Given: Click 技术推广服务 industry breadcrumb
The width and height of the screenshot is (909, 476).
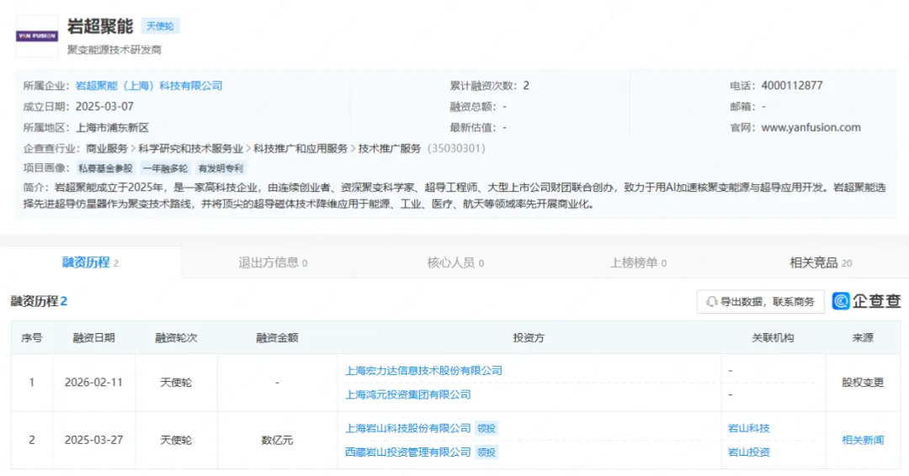Looking at the screenshot, I should (390, 148).
